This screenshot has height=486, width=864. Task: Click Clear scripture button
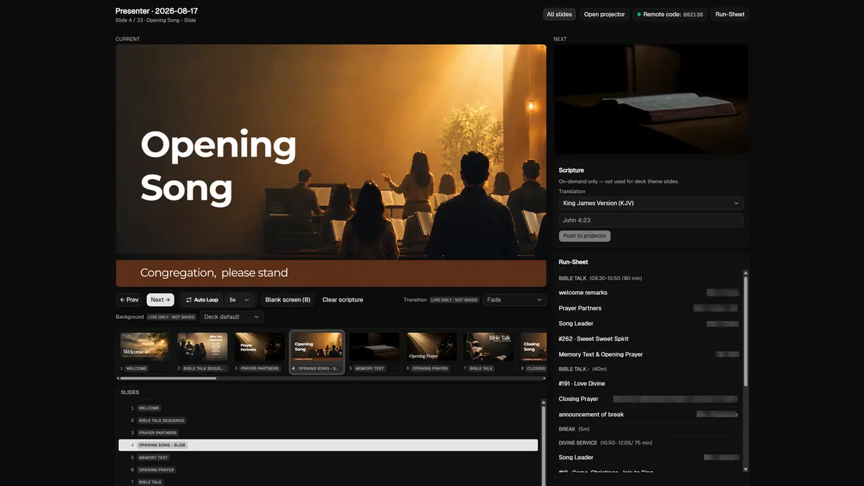(343, 300)
